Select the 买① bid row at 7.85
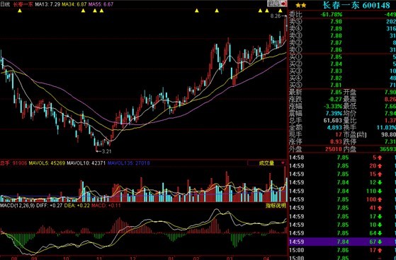Screen dimensions: 396x260 pos(342,57)
